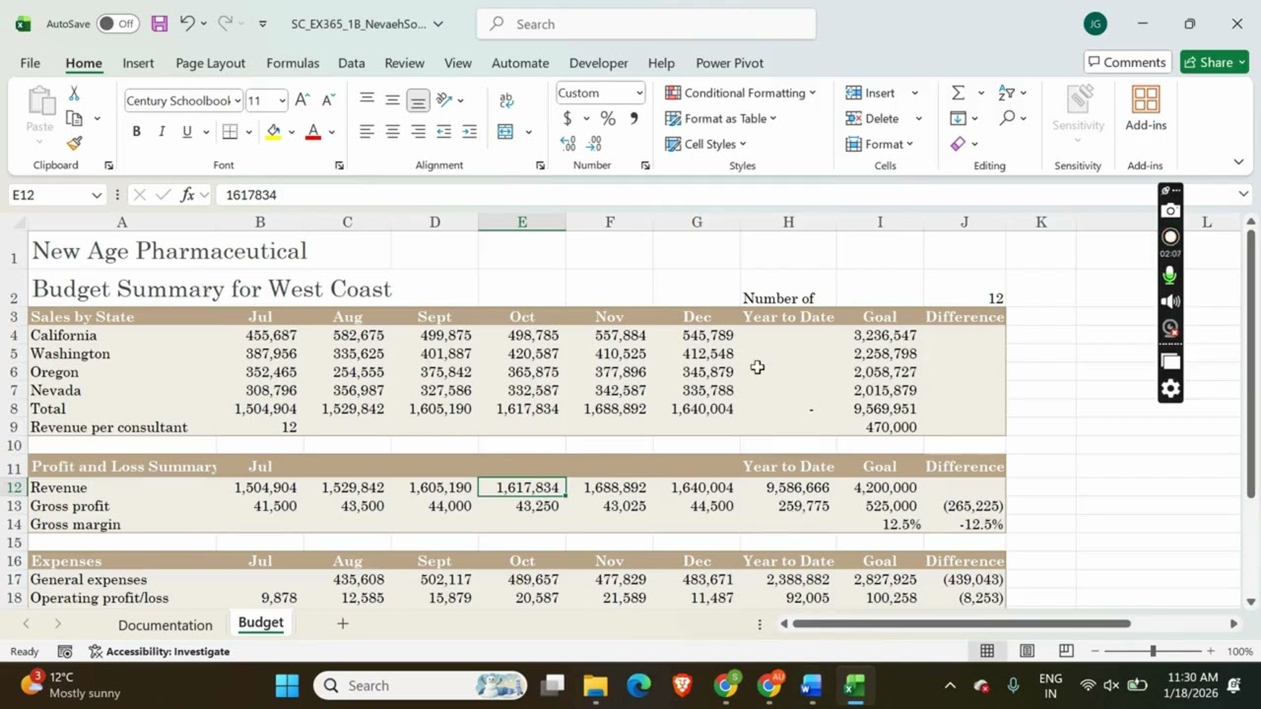Viewport: 1261px width, 709px height.
Task: Click the AutoSum sigma icon
Action: 958,93
